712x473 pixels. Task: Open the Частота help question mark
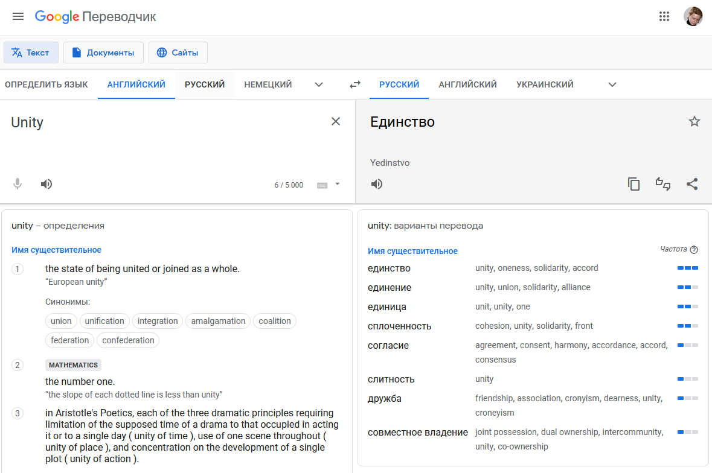[x=694, y=249]
